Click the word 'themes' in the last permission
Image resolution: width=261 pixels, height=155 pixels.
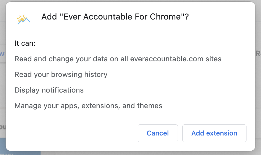click(x=150, y=106)
